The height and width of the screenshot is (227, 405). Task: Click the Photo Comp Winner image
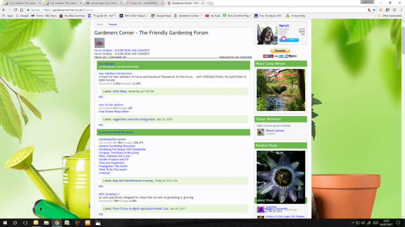coord(280,89)
